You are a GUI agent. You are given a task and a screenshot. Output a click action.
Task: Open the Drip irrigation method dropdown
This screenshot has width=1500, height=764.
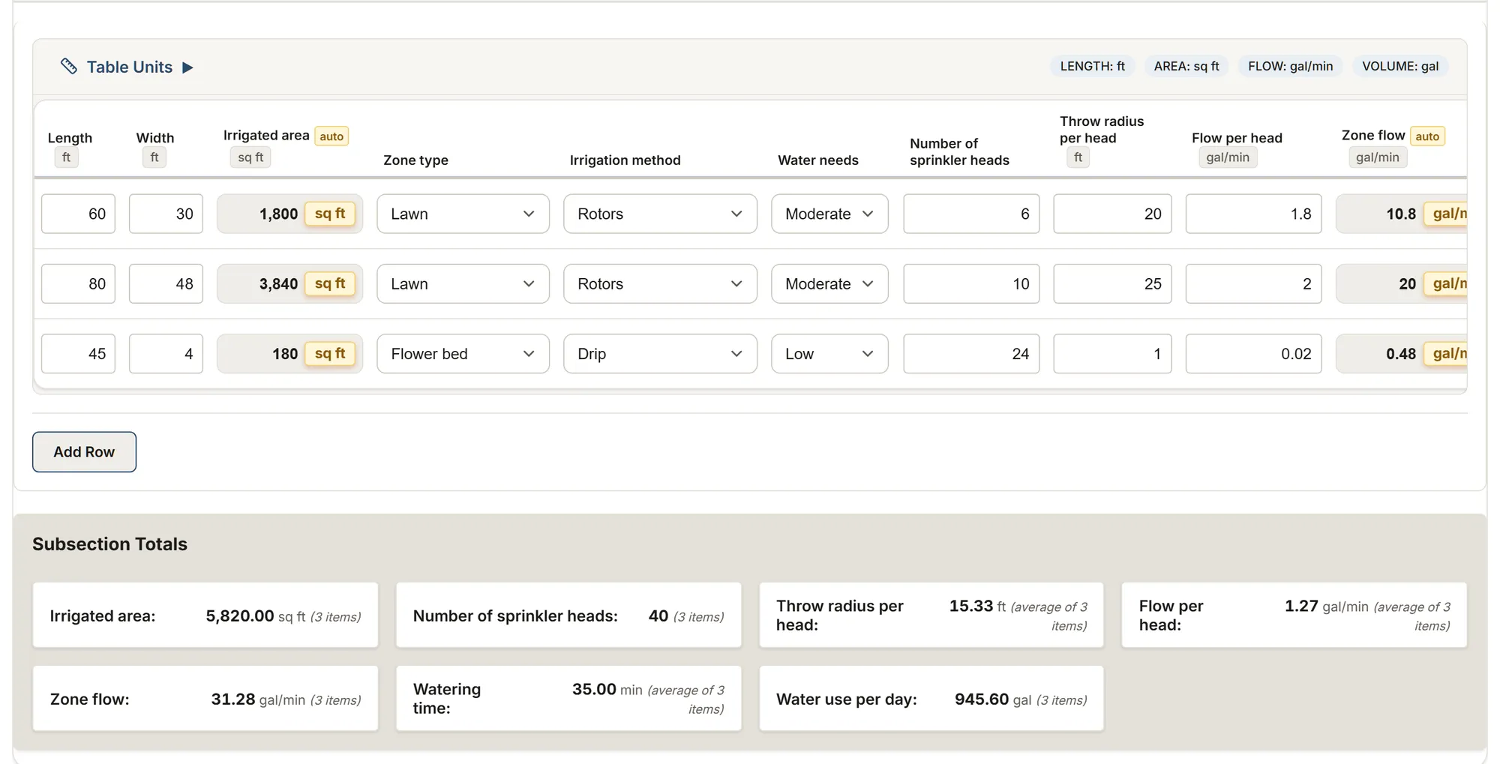tap(660, 353)
